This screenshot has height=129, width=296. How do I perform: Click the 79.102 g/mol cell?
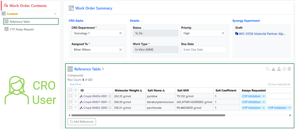[194, 96]
